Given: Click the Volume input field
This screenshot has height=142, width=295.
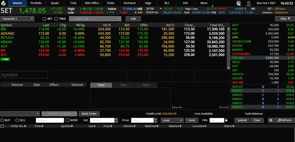Looking at the screenshot, I should [x=102, y=120].
